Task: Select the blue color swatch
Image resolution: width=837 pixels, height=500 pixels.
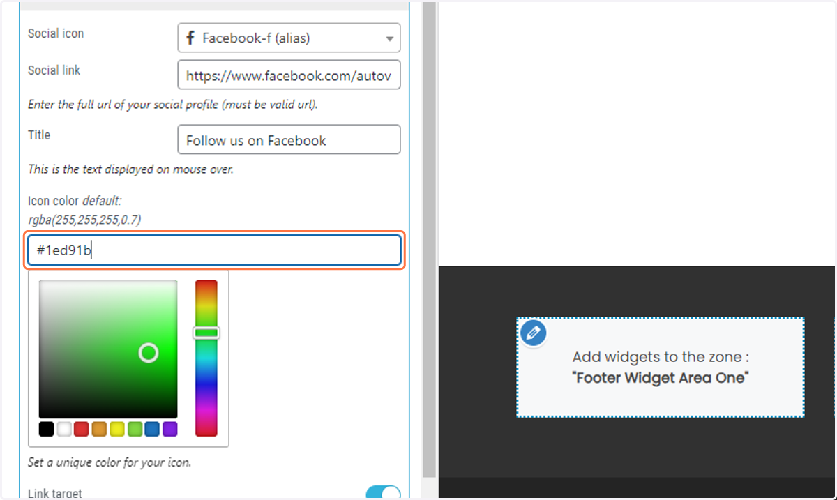Action: click(x=152, y=429)
